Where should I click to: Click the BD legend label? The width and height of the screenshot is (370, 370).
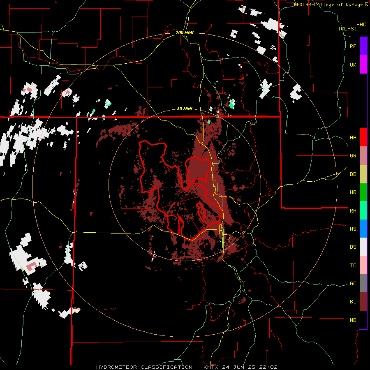353,174
